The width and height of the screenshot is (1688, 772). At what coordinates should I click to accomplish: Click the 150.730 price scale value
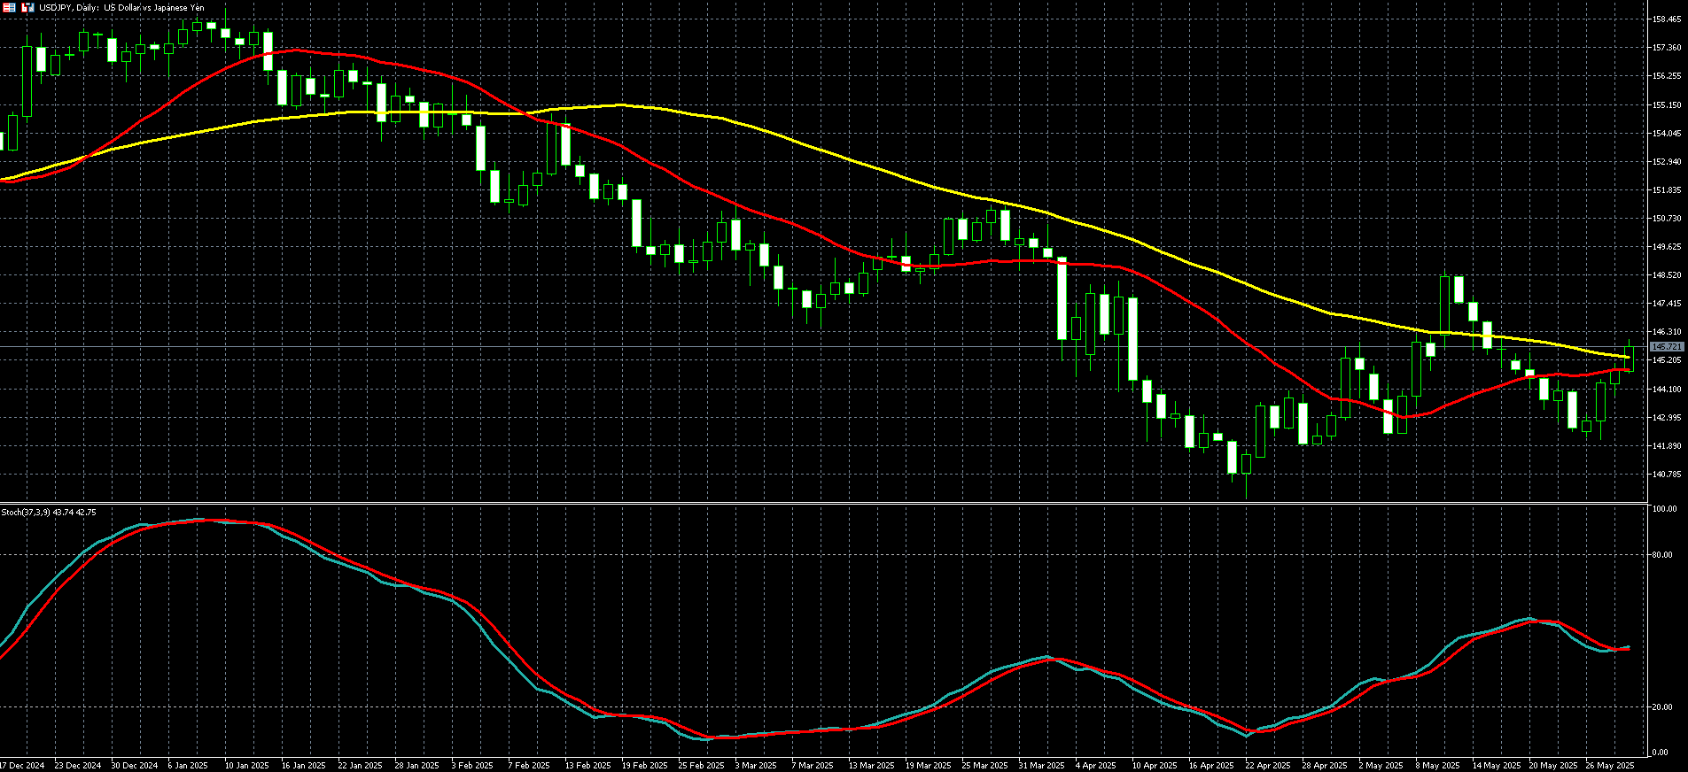1668,219
